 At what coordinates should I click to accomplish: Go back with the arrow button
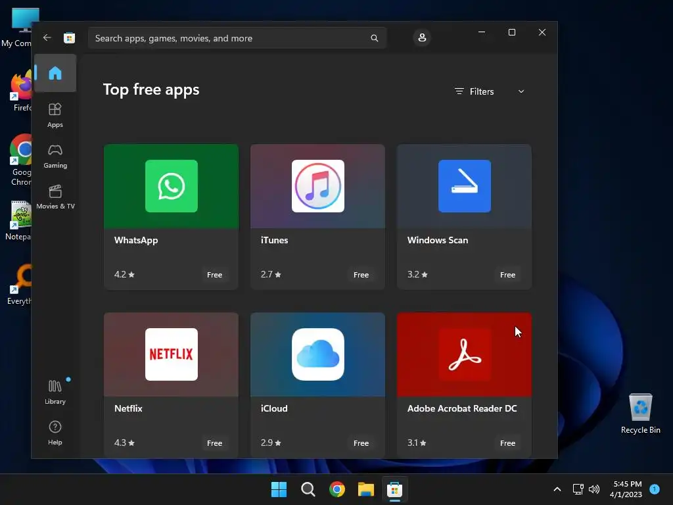[47, 37]
